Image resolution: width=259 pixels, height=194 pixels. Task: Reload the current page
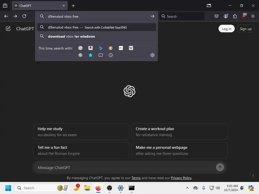pos(24,16)
